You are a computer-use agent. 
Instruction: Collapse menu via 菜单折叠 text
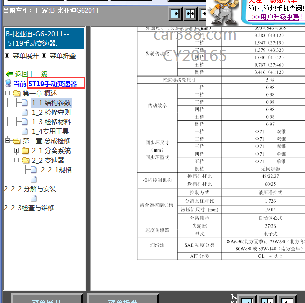point(63,56)
